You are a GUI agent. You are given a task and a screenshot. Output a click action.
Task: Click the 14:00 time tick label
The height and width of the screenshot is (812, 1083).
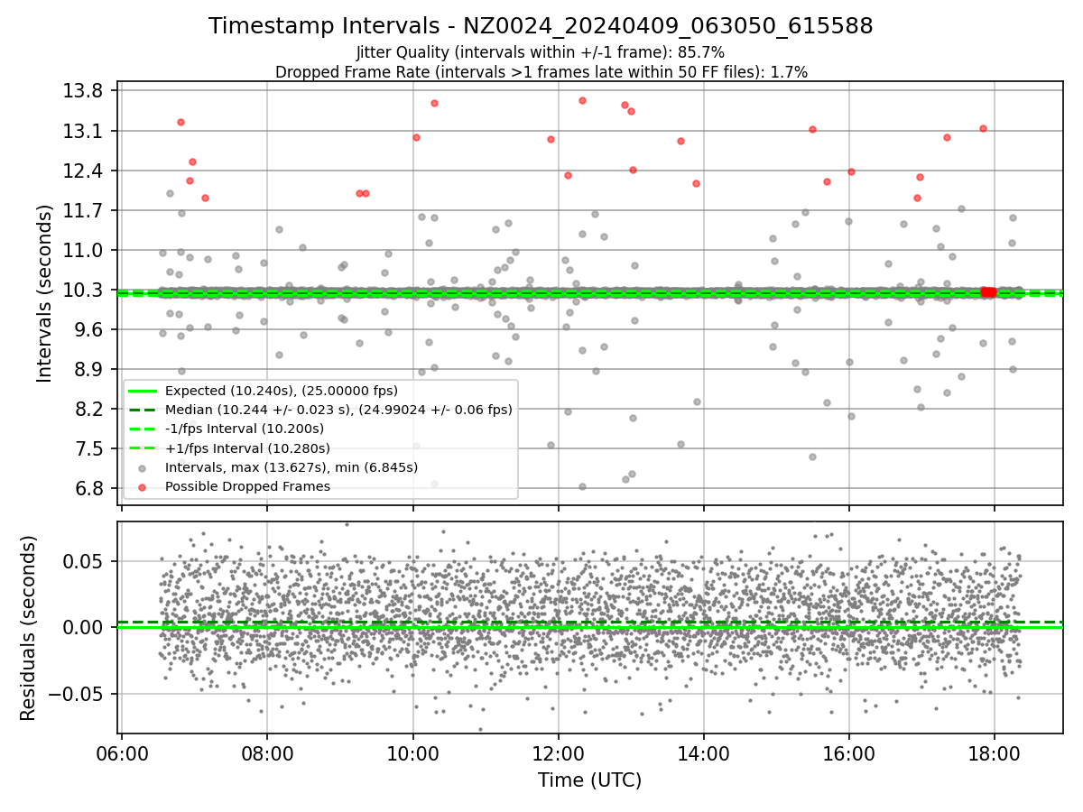click(x=703, y=752)
